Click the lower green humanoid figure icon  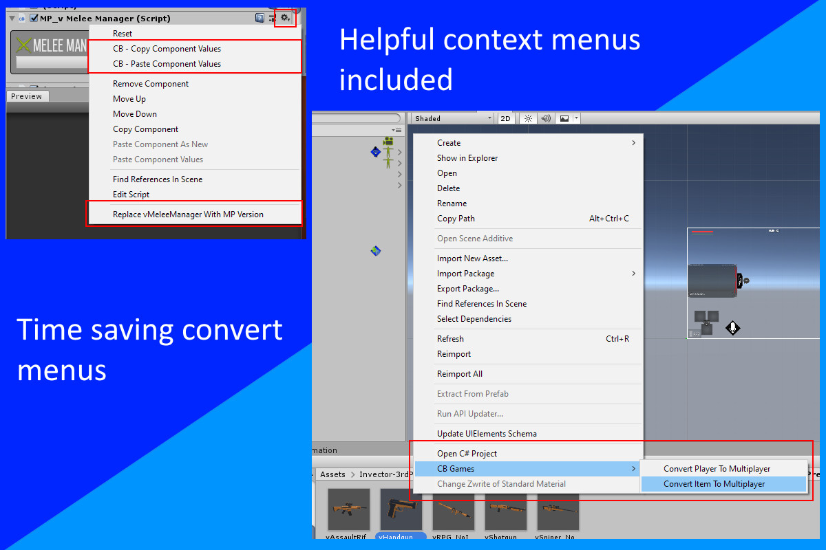click(388, 163)
